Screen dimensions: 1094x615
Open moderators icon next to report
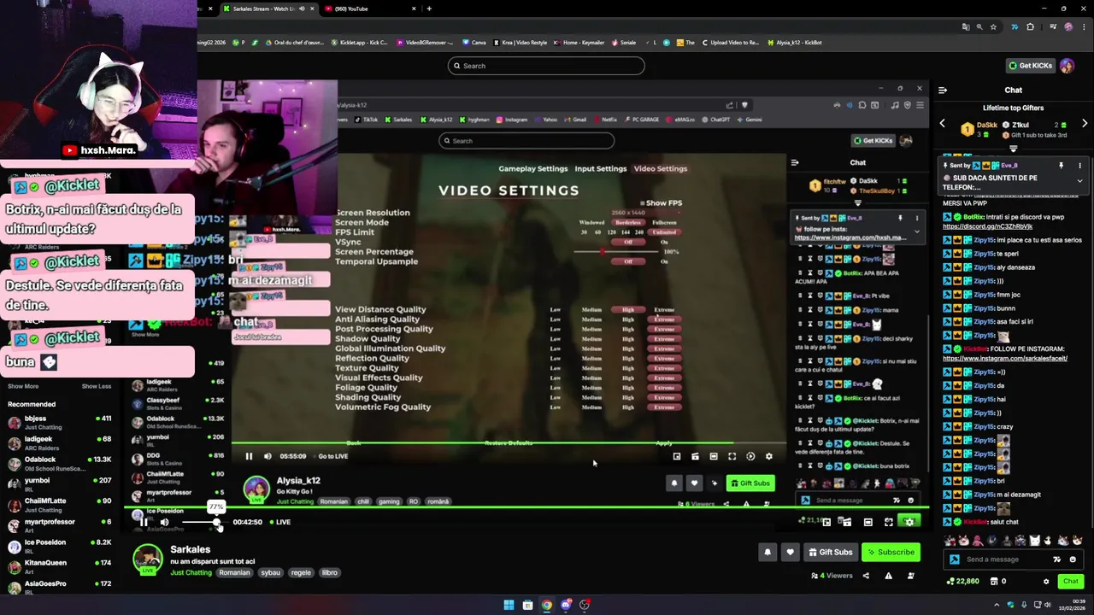click(x=910, y=576)
